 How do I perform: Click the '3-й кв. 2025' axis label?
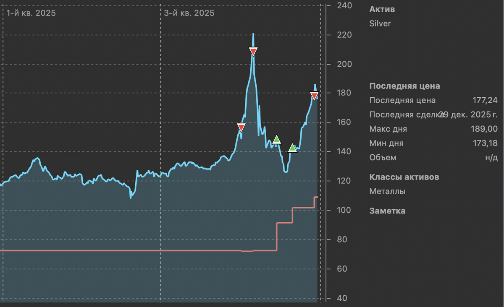click(189, 13)
